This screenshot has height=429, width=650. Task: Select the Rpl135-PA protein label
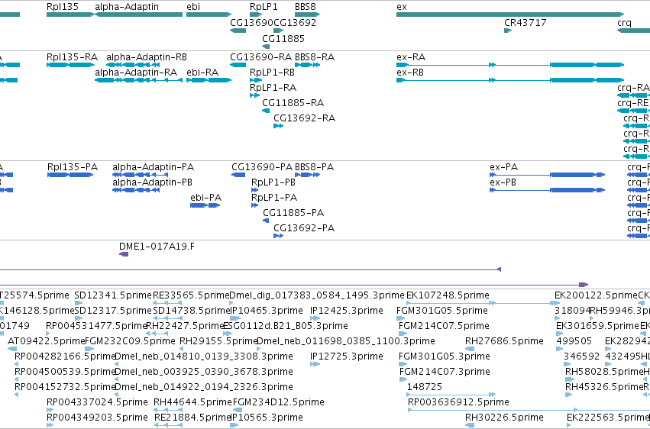click(73, 167)
